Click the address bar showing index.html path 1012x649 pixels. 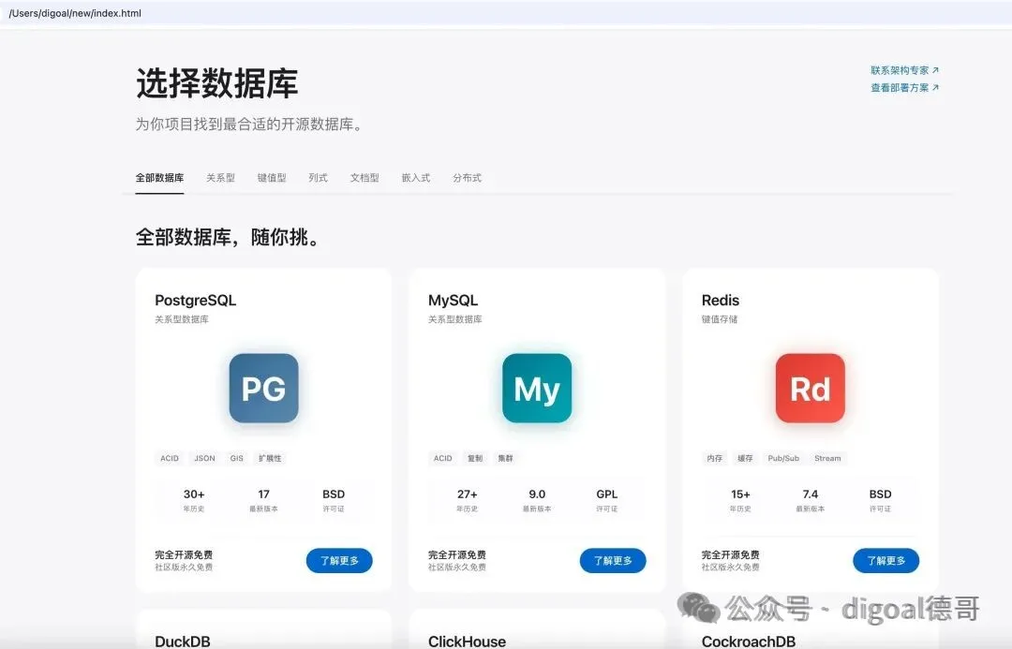[506, 13]
